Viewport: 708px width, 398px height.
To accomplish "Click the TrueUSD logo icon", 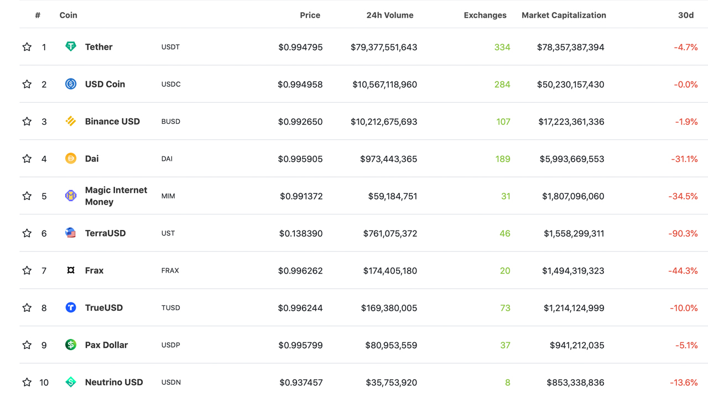I will click(x=71, y=307).
